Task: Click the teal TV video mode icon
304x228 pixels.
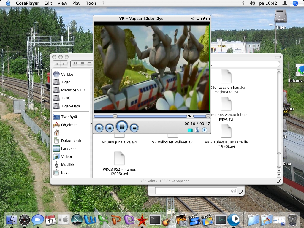Action: [190, 130]
